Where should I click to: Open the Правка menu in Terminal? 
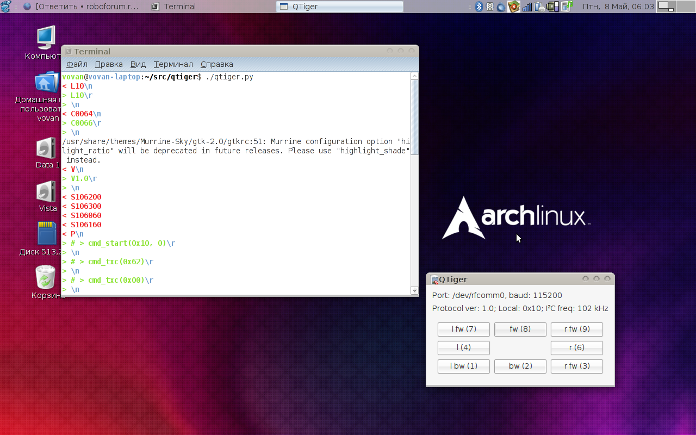click(109, 64)
